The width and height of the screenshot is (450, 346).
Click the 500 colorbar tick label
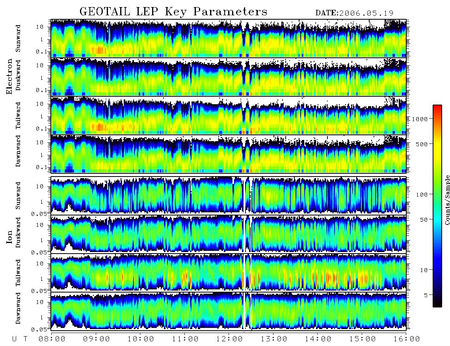(422, 144)
